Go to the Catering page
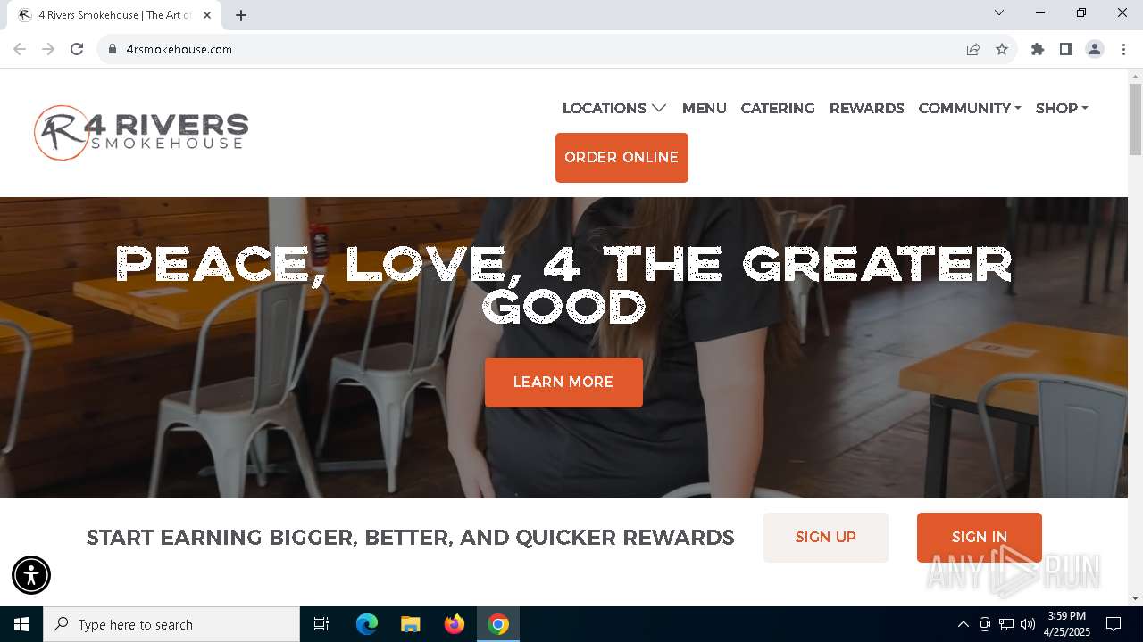This screenshot has height=642, width=1143. 778,108
